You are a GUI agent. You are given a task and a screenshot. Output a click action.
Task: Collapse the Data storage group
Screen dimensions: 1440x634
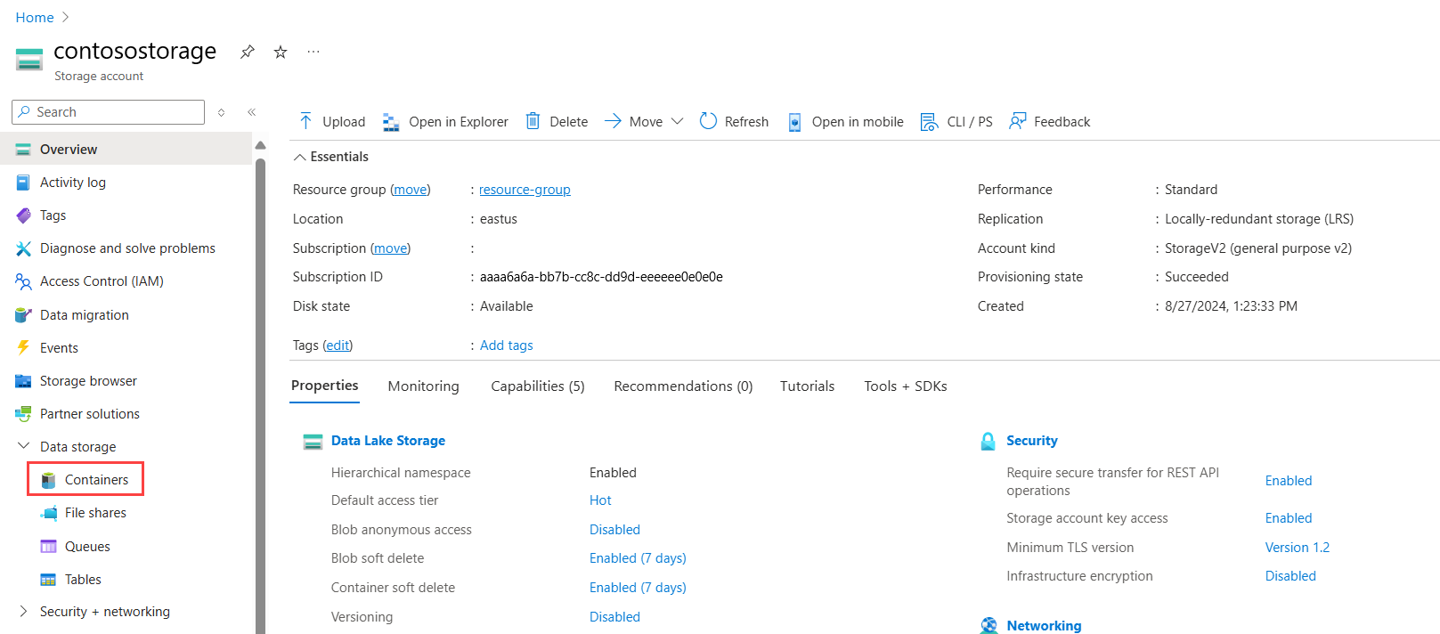click(24, 446)
